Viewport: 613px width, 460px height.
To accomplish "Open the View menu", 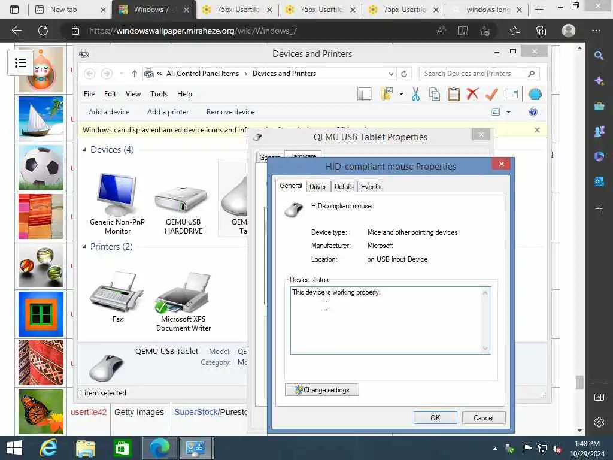I will tap(133, 94).
